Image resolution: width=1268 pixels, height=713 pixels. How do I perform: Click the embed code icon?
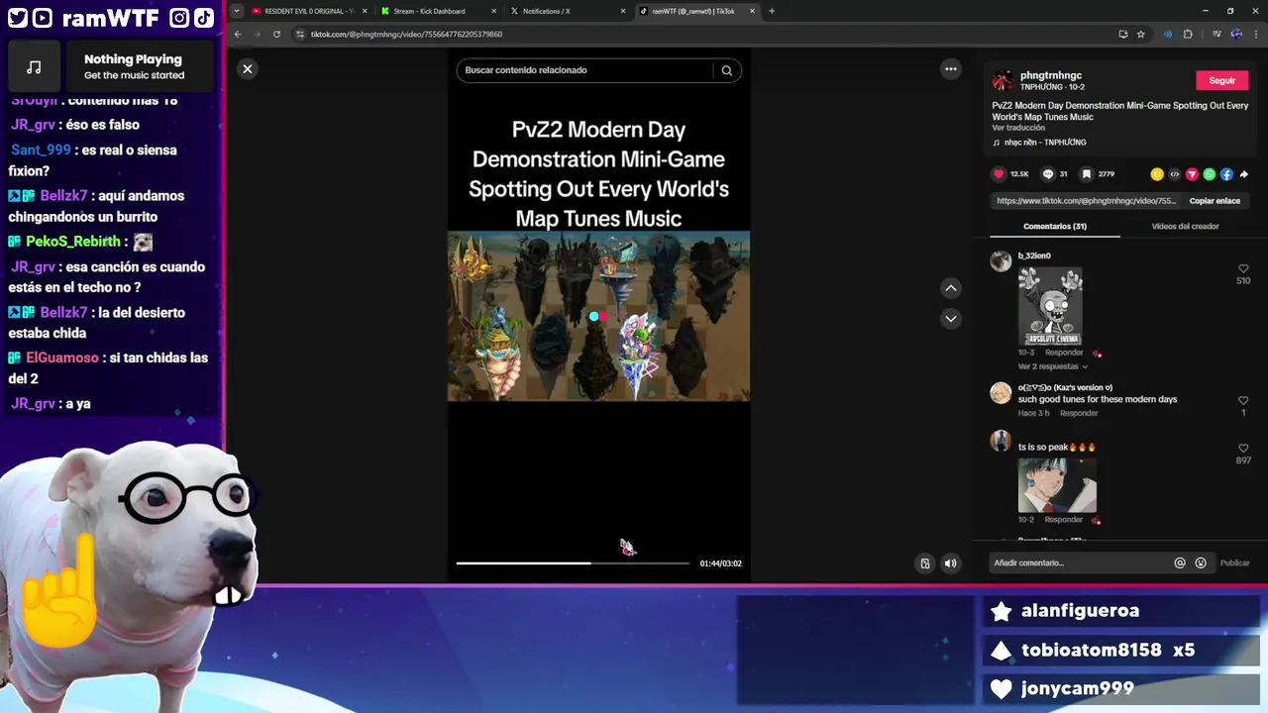click(x=1174, y=174)
